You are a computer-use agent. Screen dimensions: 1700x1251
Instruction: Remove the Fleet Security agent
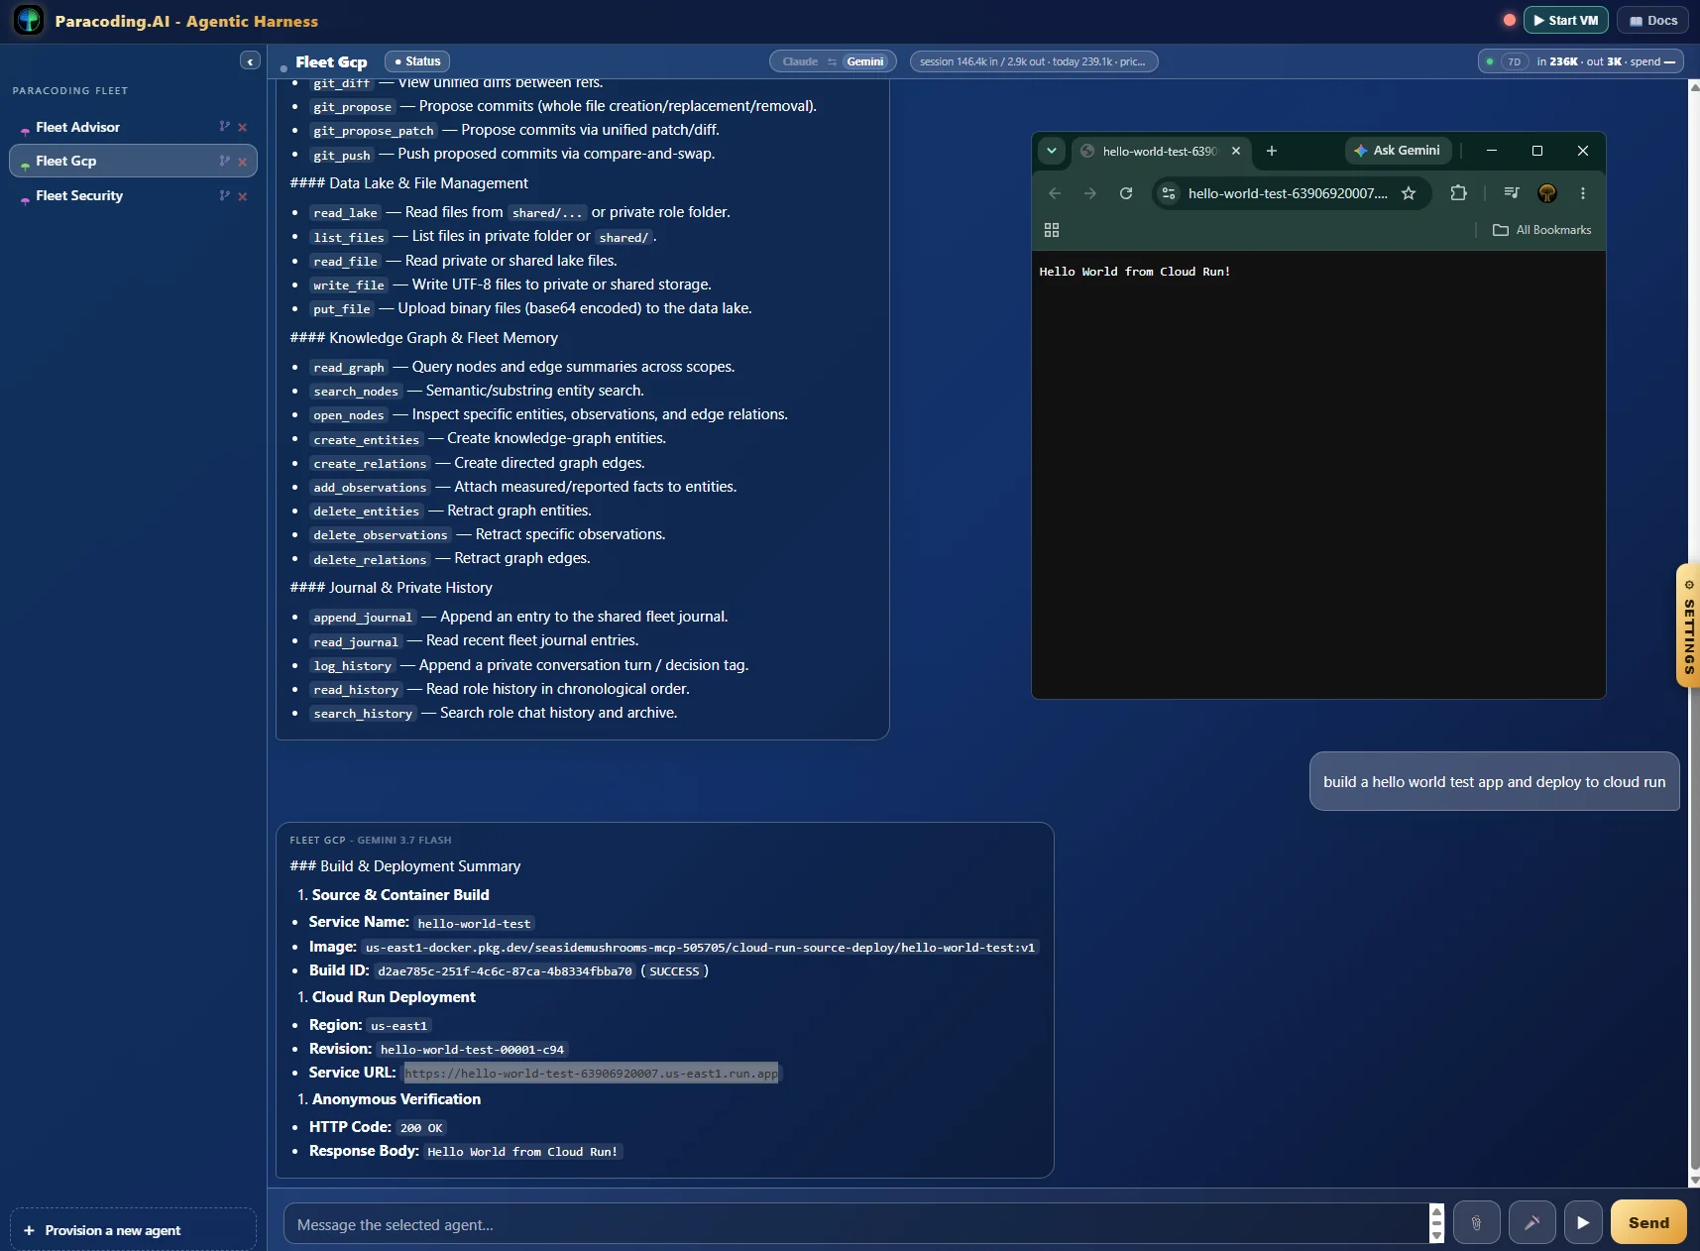[243, 196]
